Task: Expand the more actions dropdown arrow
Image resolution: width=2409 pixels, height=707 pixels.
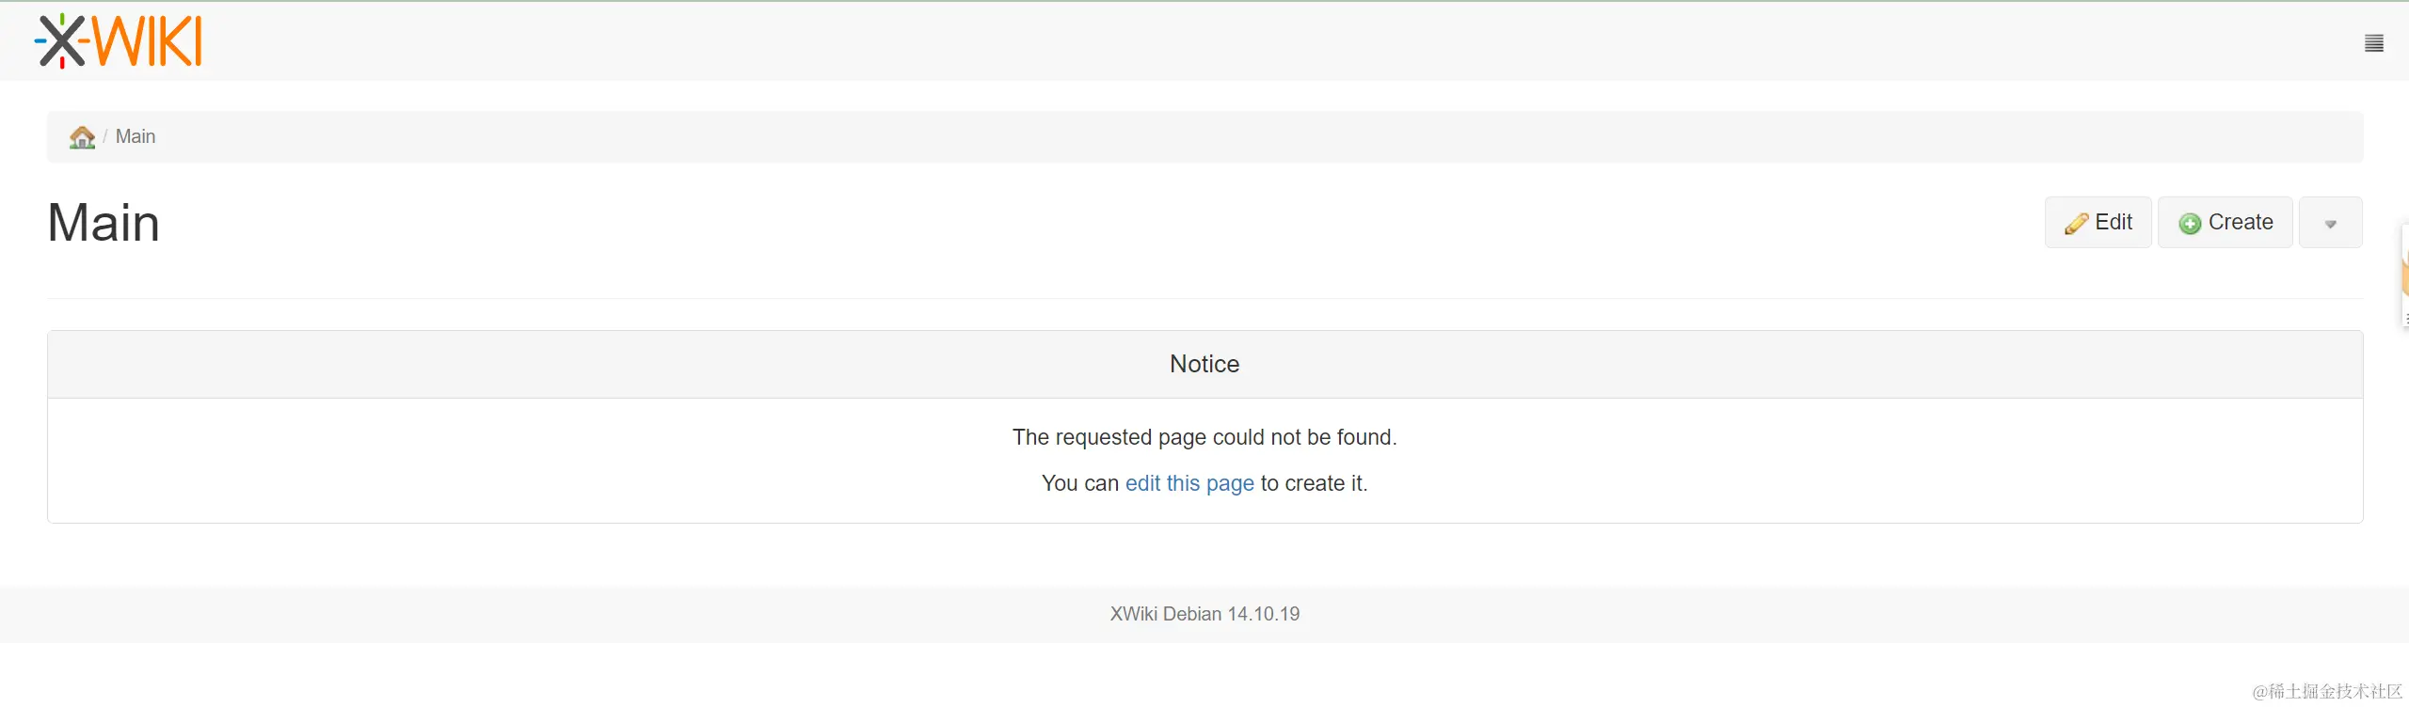Action: click(x=2330, y=224)
